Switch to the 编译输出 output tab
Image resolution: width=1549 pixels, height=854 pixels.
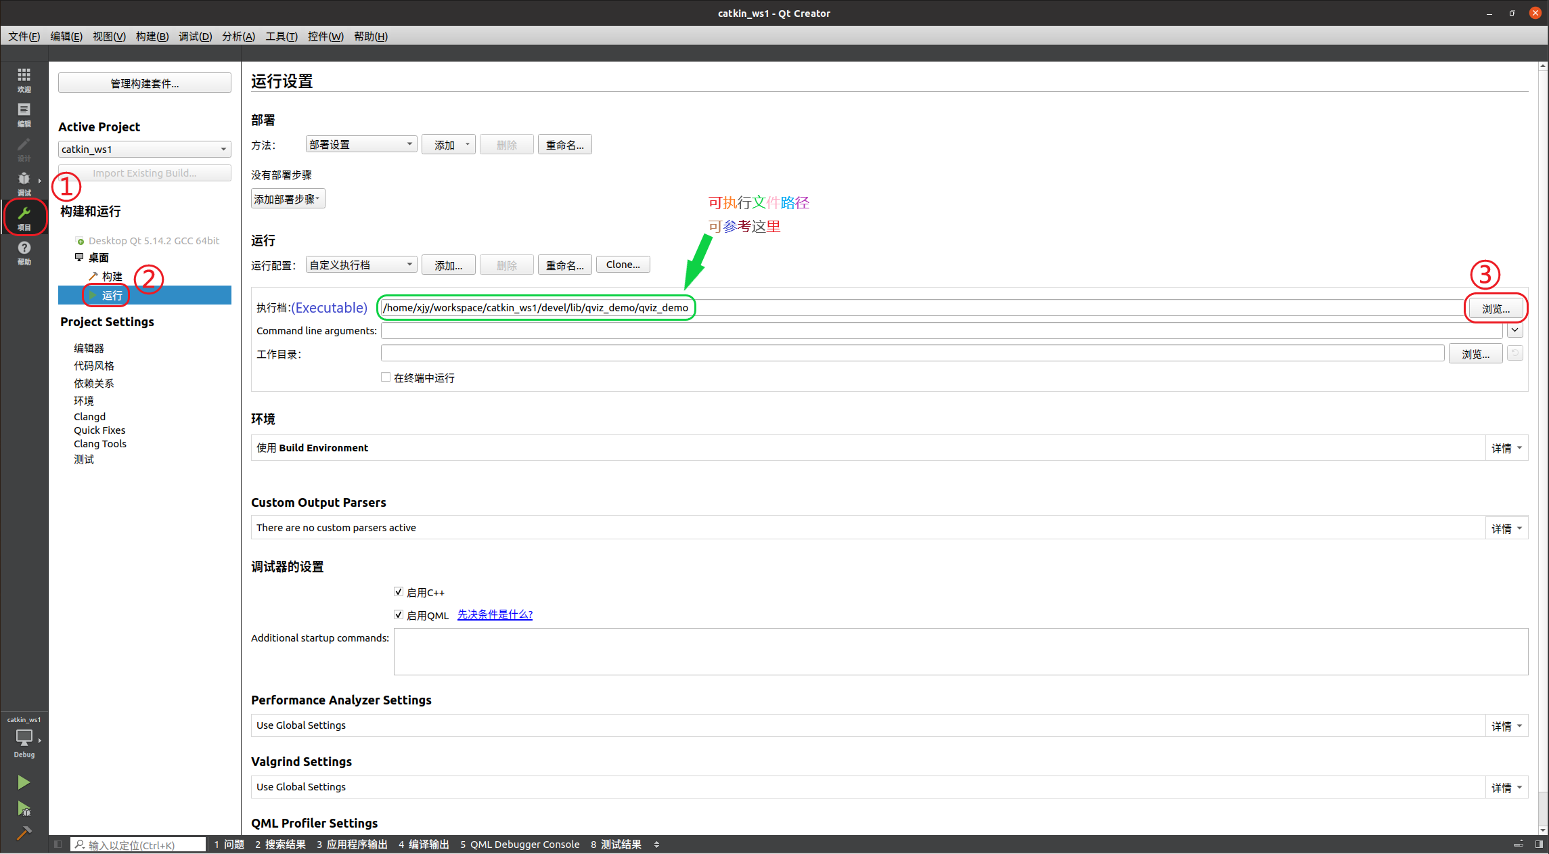pos(424,844)
